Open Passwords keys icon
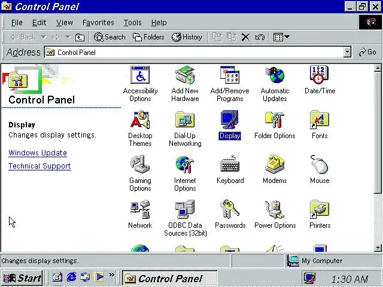 click(230, 215)
